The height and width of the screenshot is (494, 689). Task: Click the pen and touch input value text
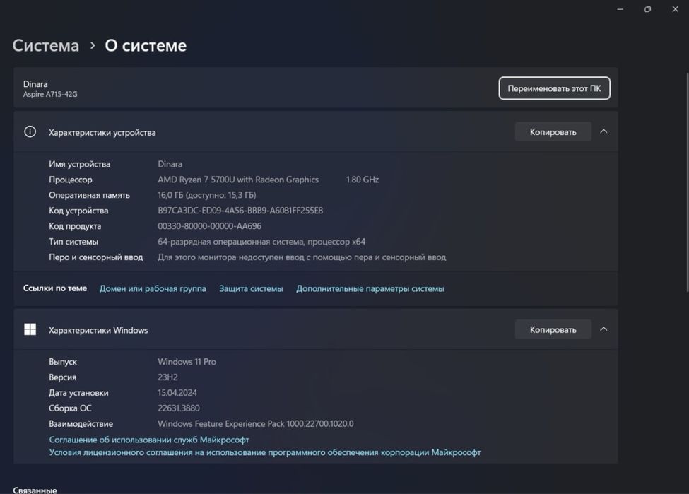(x=302, y=257)
